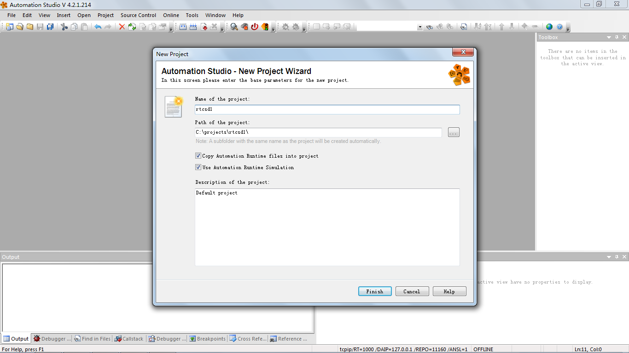Click the traffic light Stop target icon
This screenshot has width=629, height=353.
click(265, 27)
